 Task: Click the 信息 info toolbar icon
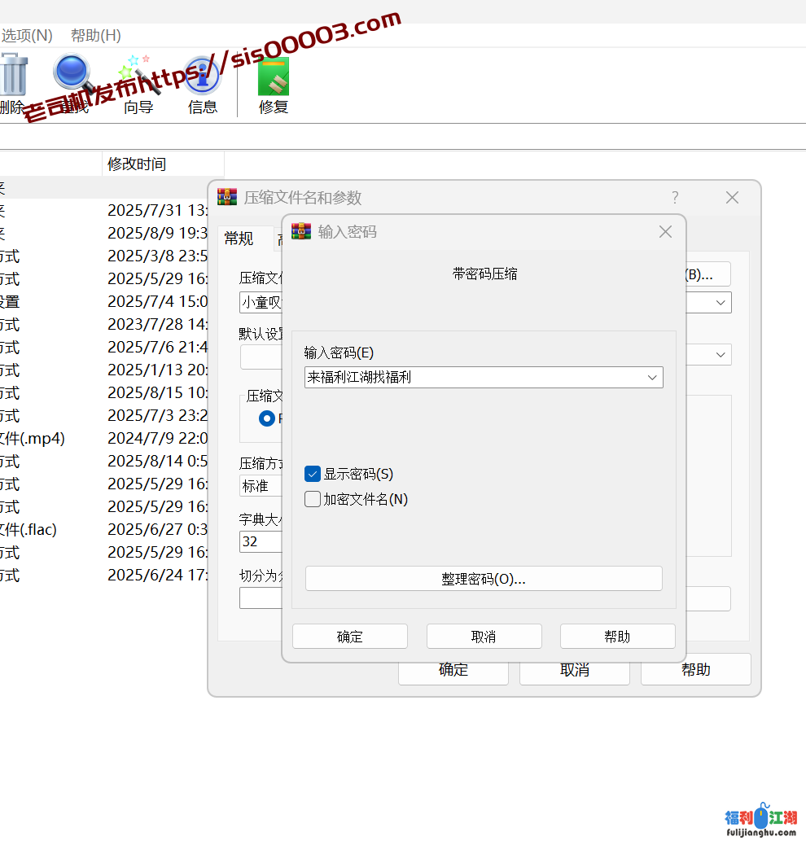[x=202, y=77]
